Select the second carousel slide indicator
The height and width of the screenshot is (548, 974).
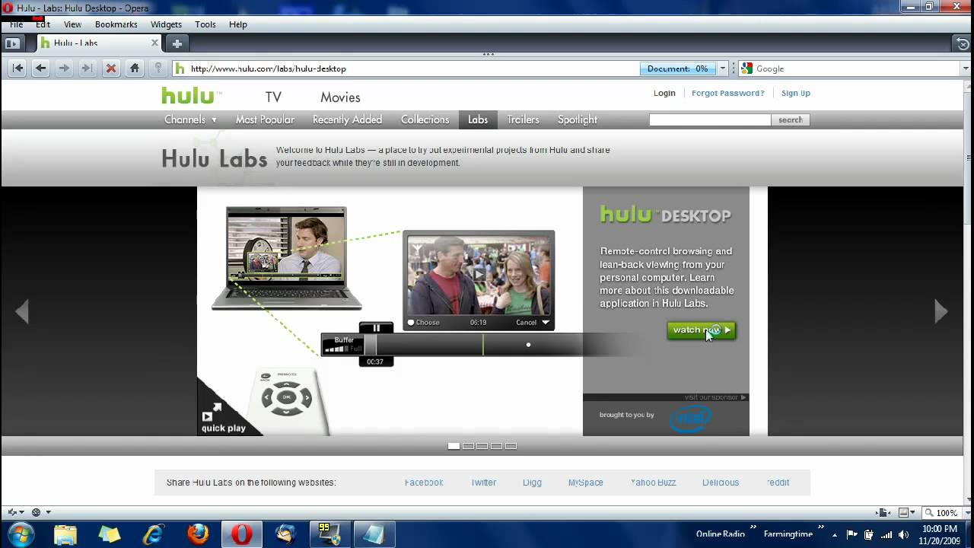[x=468, y=446]
